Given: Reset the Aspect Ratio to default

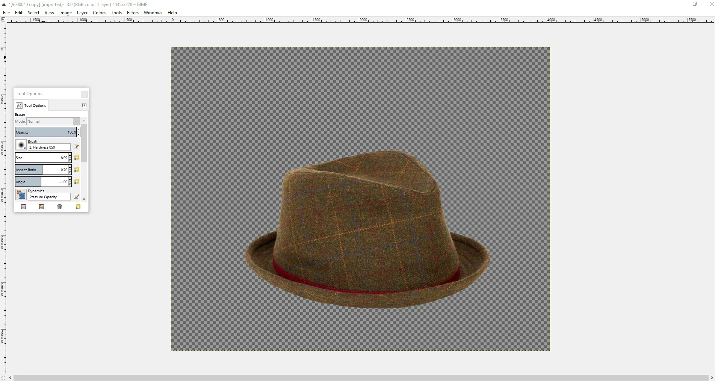Looking at the screenshot, I should coord(76,170).
